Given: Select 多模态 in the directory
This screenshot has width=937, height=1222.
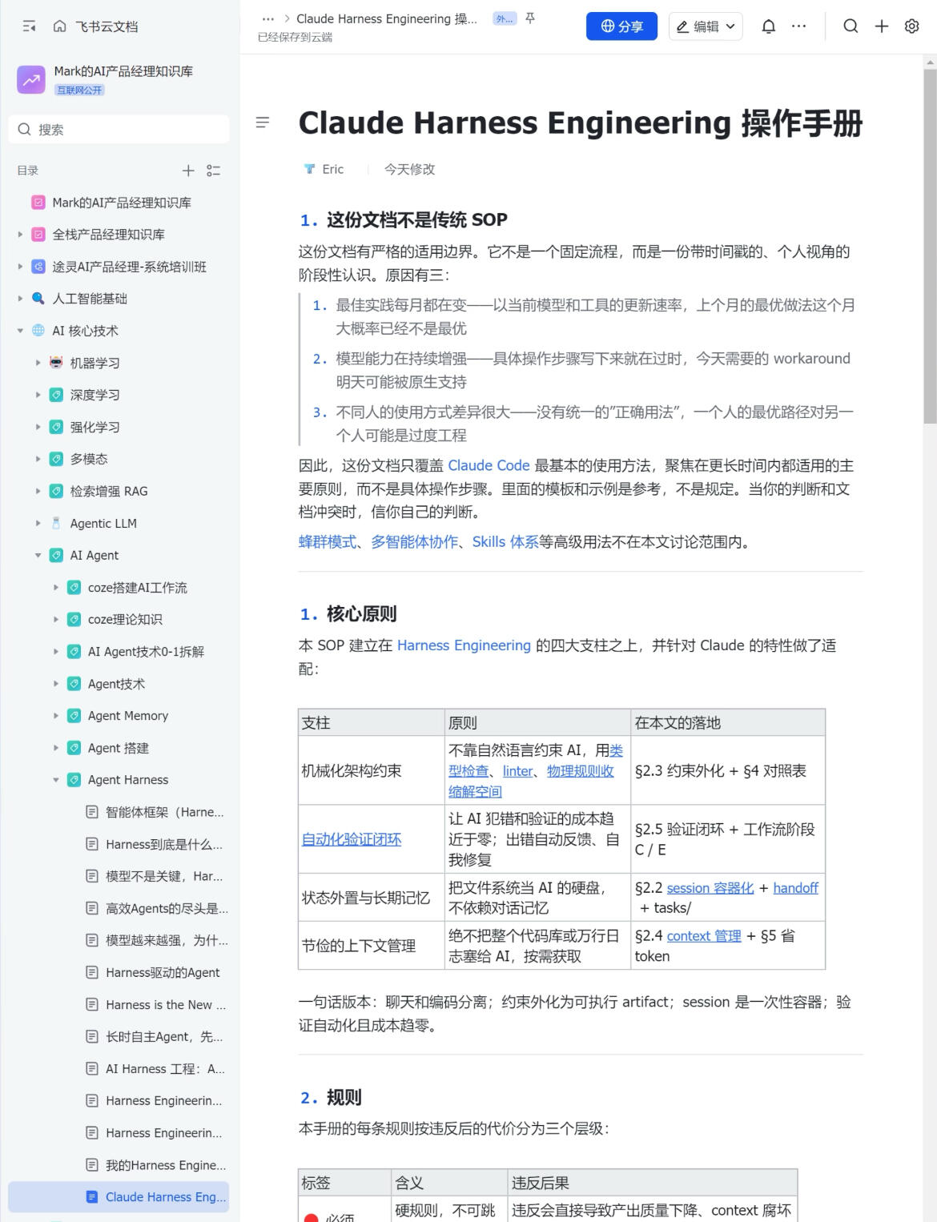Looking at the screenshot, I should point(88,459).
